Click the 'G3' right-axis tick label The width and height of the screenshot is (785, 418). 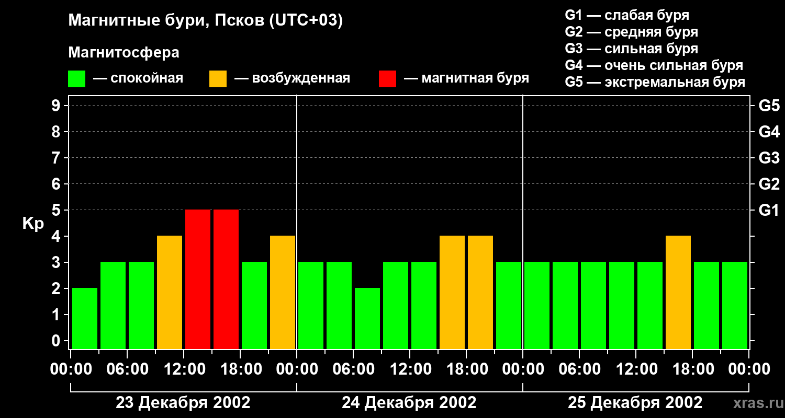click(x=769, y=158)
